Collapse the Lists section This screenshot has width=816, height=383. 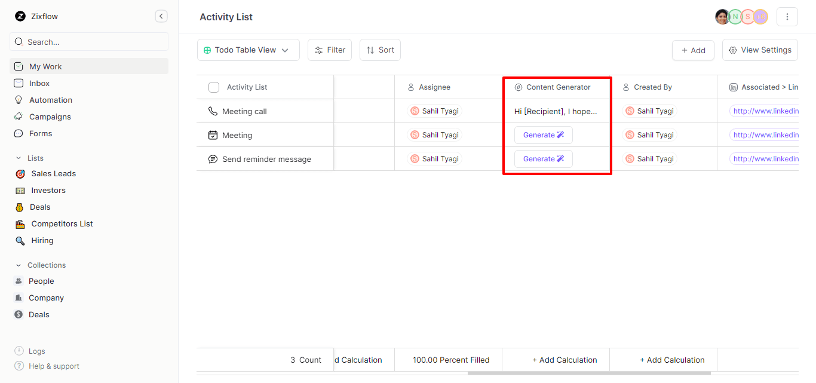pos(19,158)
